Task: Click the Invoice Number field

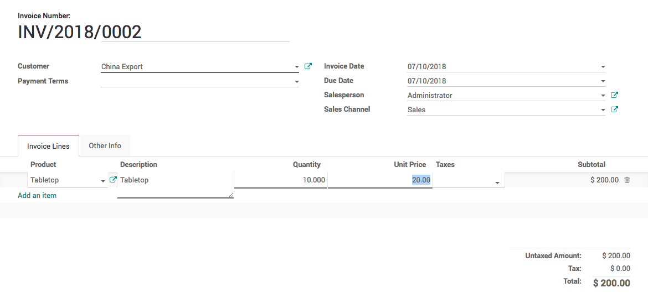Action: click(153, 32)
